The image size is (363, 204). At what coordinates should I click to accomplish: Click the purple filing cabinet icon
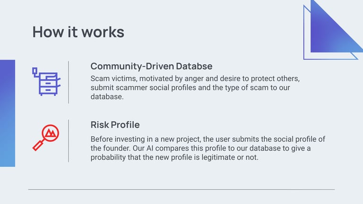click(x=45, y=82)
